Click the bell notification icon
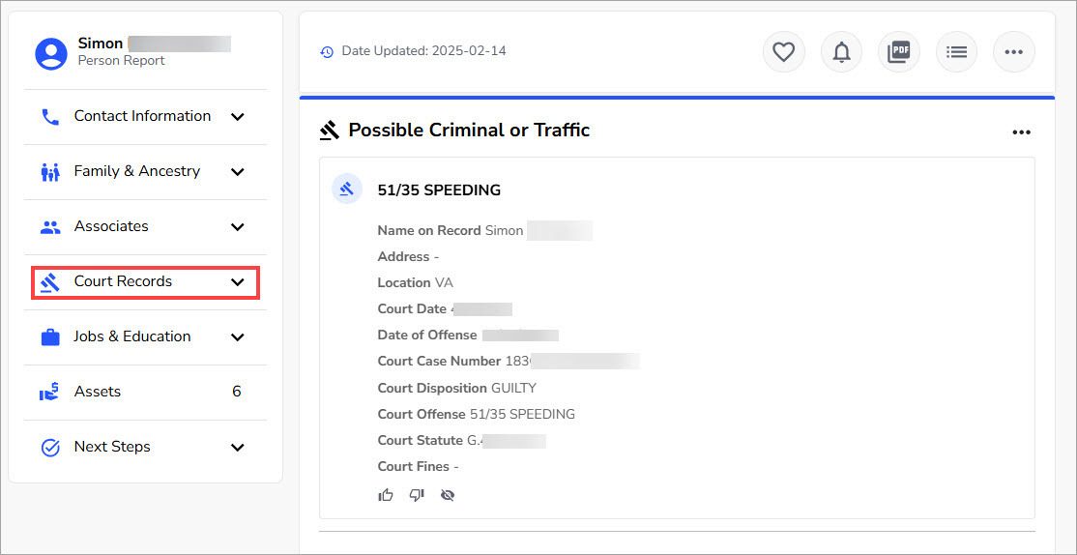Screen dimensions: 1077x555 click(x=841, y=52)
